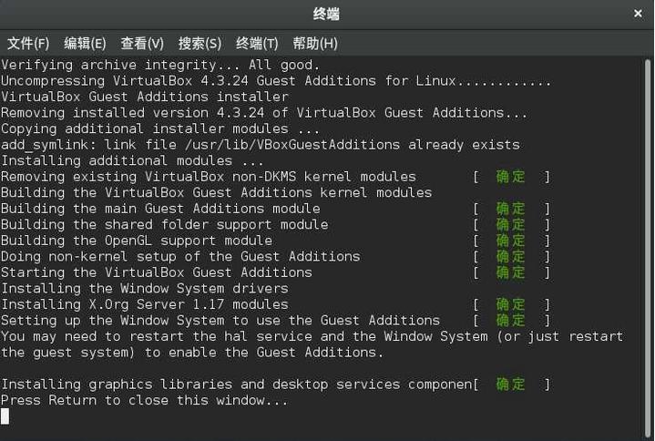Click the "Verifying archive integrity" line
Screen dimensions: 655x441
tap(160, 65)
